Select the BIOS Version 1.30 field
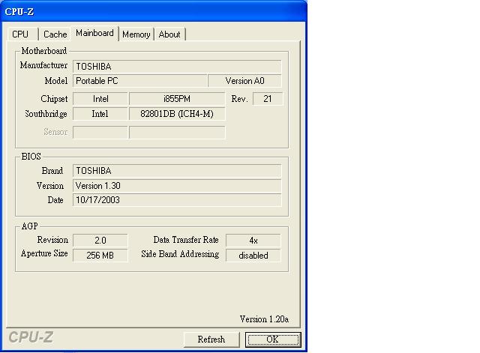The image size is (480, 353). [177, 186]
